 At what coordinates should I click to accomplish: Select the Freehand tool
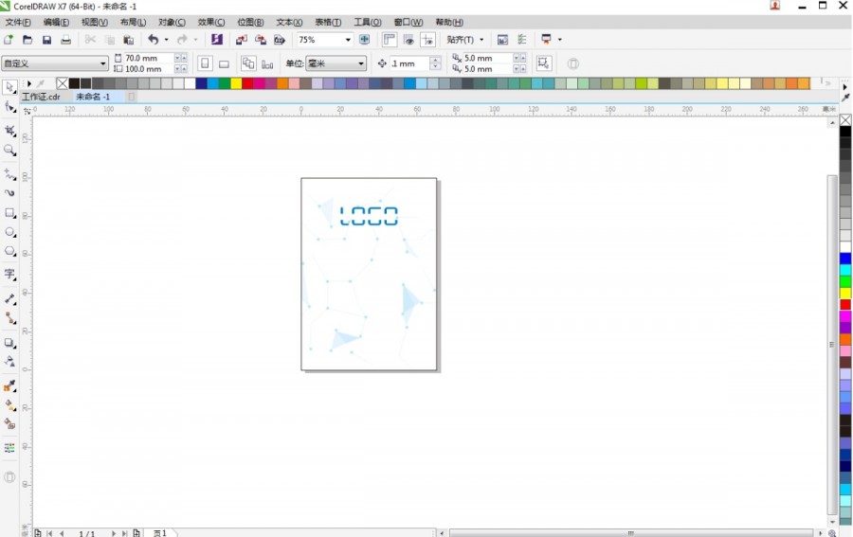9,174
